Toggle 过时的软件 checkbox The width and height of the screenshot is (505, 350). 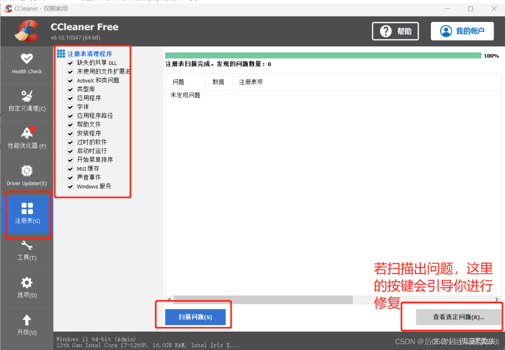70,143
